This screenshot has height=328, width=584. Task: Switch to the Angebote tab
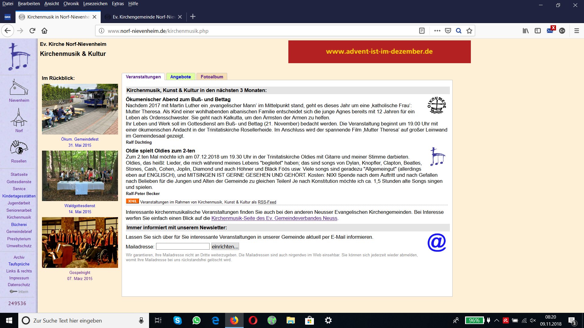click(x=180, y=77)
